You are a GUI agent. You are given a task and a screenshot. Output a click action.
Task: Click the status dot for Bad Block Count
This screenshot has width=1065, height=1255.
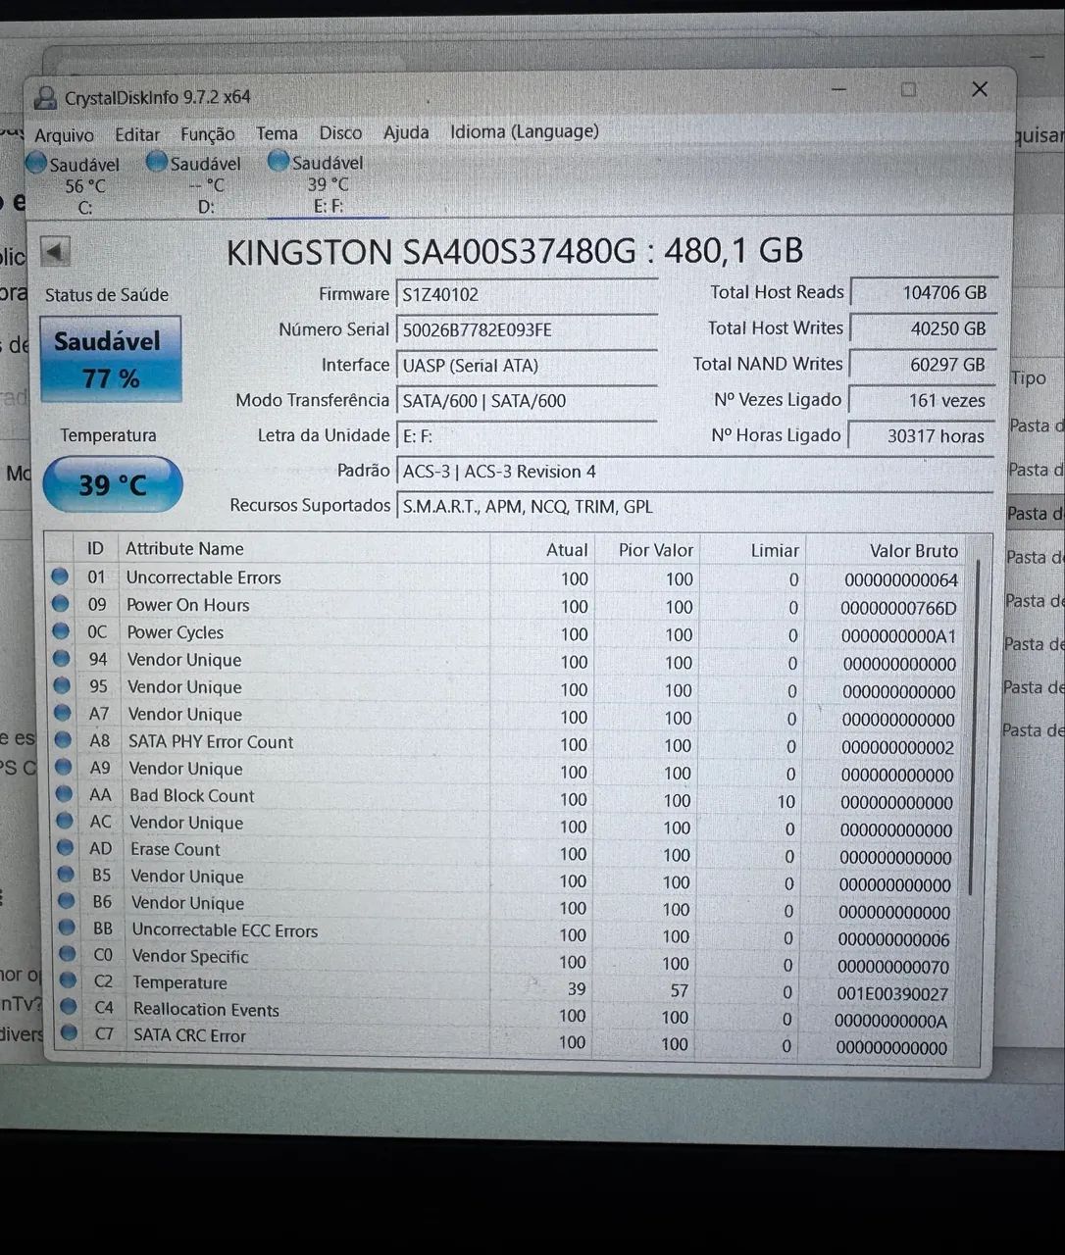click(64, 794)
